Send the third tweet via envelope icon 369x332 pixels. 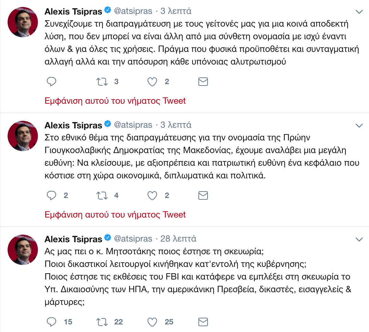[x=203, y=322]
